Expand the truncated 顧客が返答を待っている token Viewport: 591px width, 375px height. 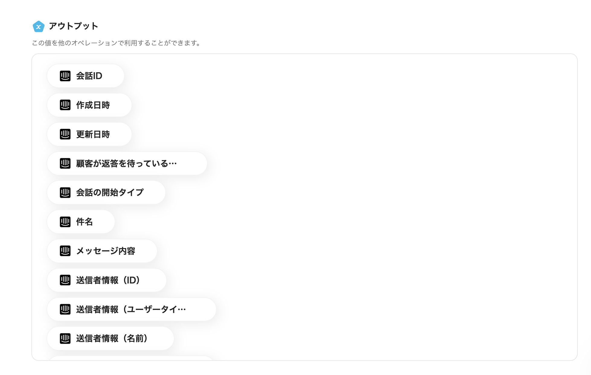(126, 163)
